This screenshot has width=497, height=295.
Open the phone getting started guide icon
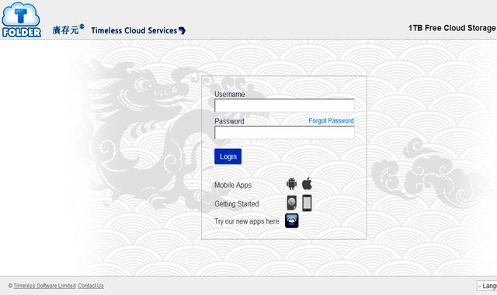tap(307, 203)
